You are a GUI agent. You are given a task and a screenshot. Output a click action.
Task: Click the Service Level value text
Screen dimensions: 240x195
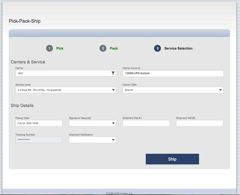[x=39, y=90]
